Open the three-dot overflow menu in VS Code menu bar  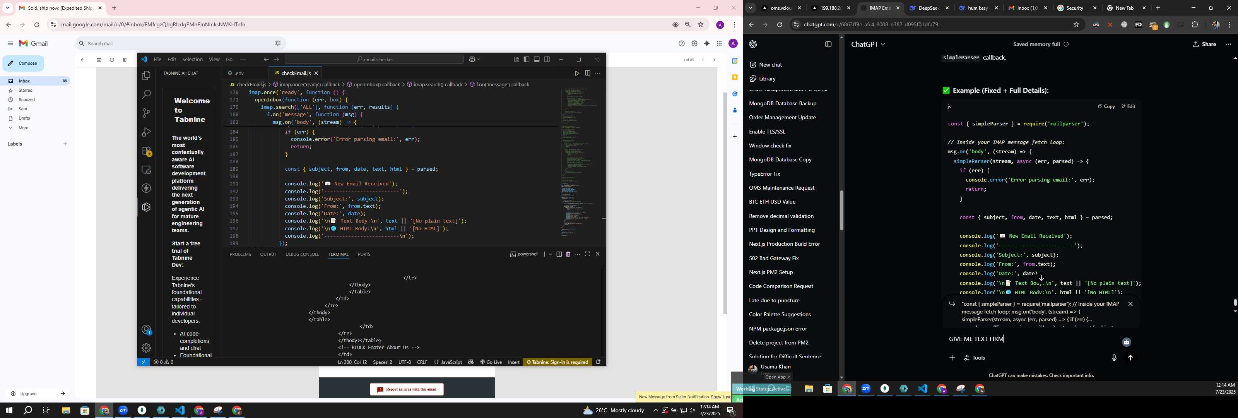pyautogui.click(x=243, y=60)
